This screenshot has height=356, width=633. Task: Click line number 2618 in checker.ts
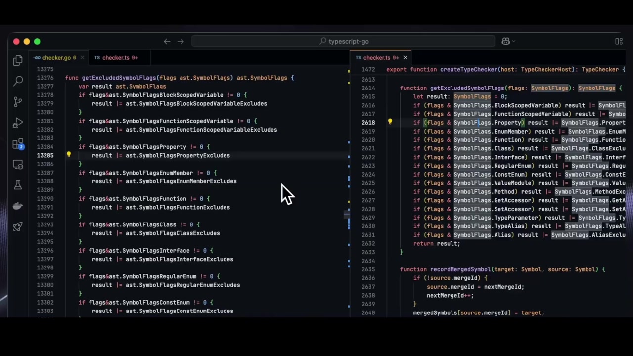(368, 123)
